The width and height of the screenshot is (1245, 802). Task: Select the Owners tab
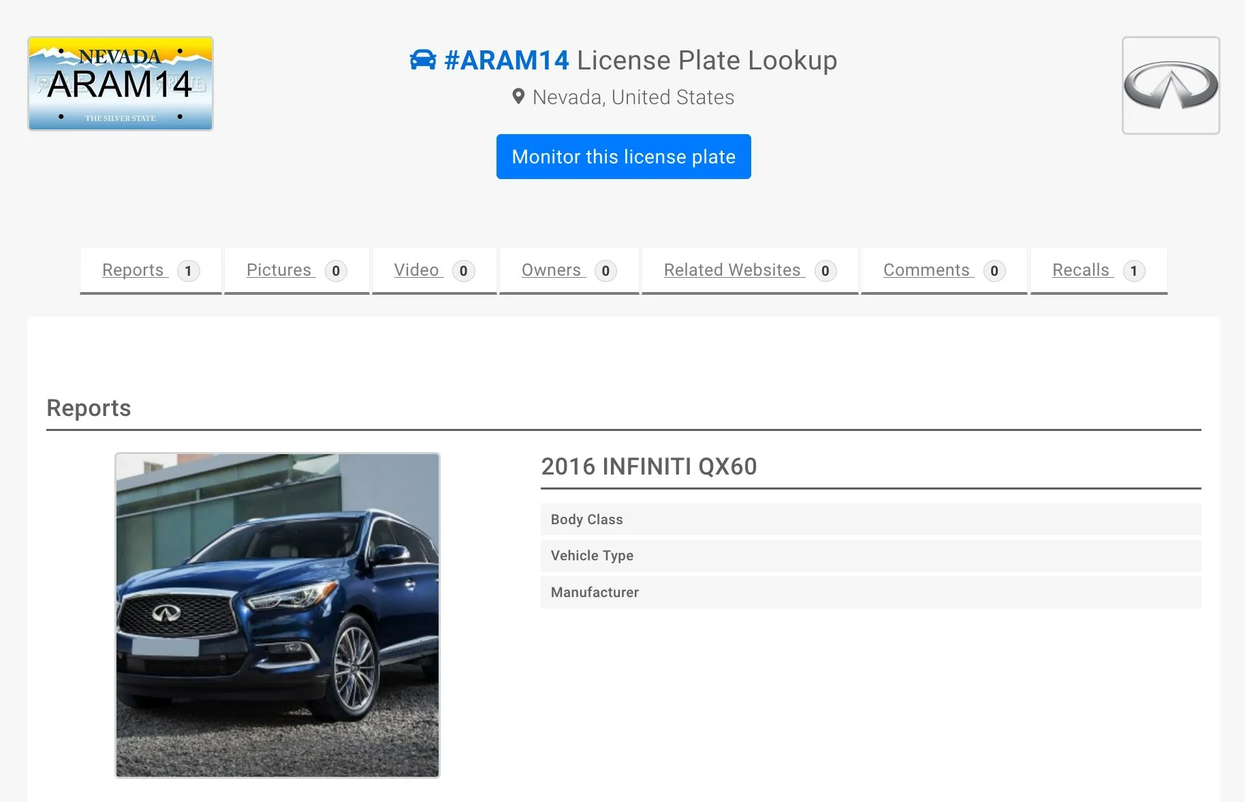tap(569, 270)
